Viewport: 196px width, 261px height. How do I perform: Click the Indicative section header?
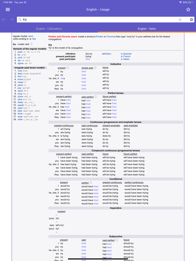click(116, 64)
